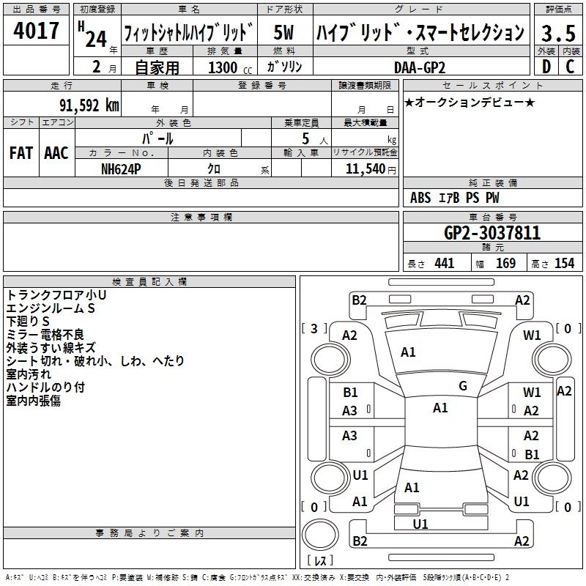Select bracketed tire value "[ 3 ]"
The image size is (586, 586).
[314, 329]
